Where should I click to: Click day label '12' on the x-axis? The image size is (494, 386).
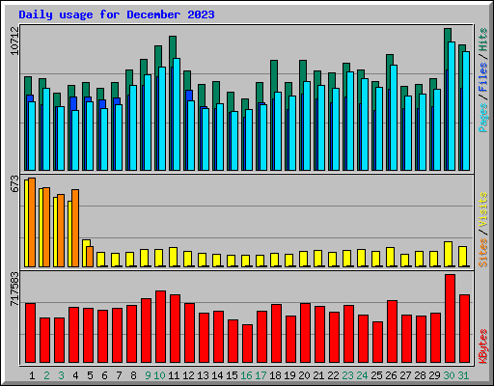click(188, 375)
